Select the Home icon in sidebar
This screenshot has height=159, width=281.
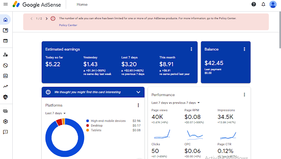6,20
